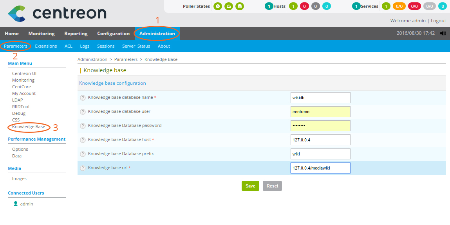Click the cyan services pending badge
This screenshot has width=450, height=225.
pos(443,6)
